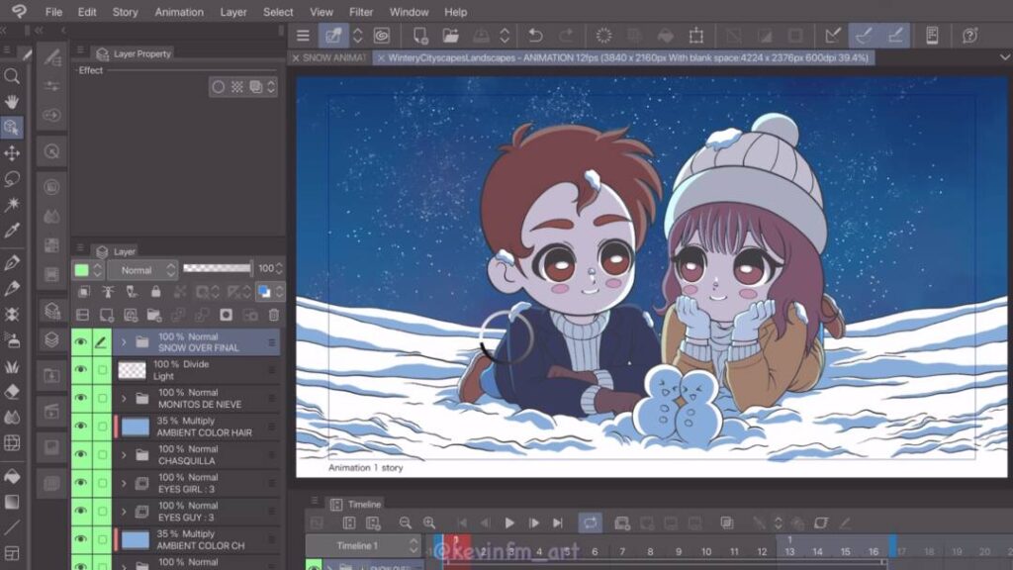Viewport: 1013px width, 570px height.
Task: Select the Auto select magic wand tool
Action: 12,205
